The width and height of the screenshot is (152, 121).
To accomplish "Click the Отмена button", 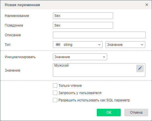I will point(136,113).
